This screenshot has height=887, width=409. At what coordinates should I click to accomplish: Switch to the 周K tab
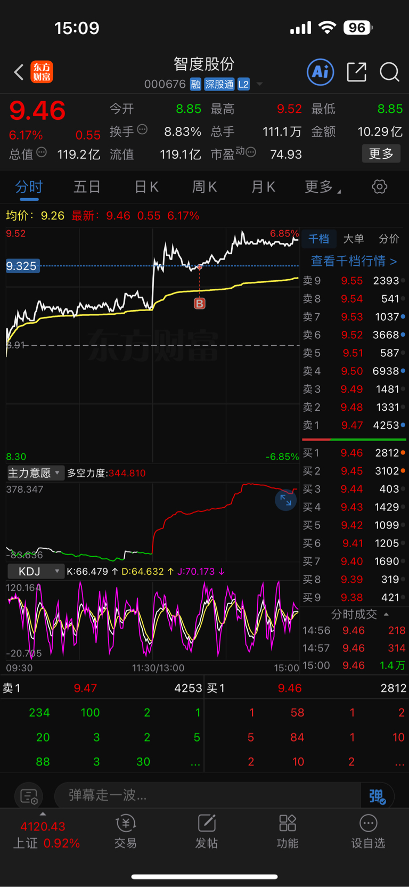[x=204, y=187]
